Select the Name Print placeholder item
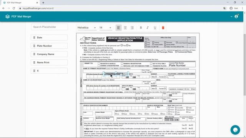Viewport: 246px width, 138px height. (49, 62)
